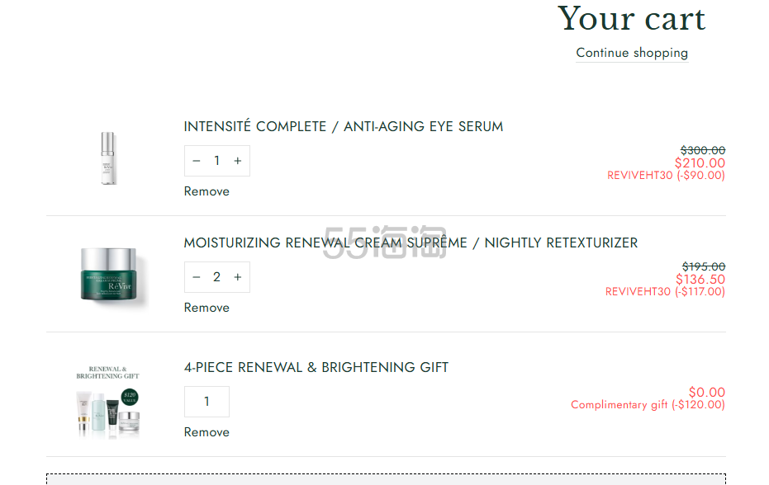Screen dimensions: 769x485
Task: Click the eye serum quantity field showing 1
Action: [x=217, y=161]
